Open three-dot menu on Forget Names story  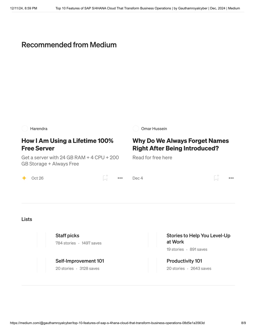(x=231, y=178)
